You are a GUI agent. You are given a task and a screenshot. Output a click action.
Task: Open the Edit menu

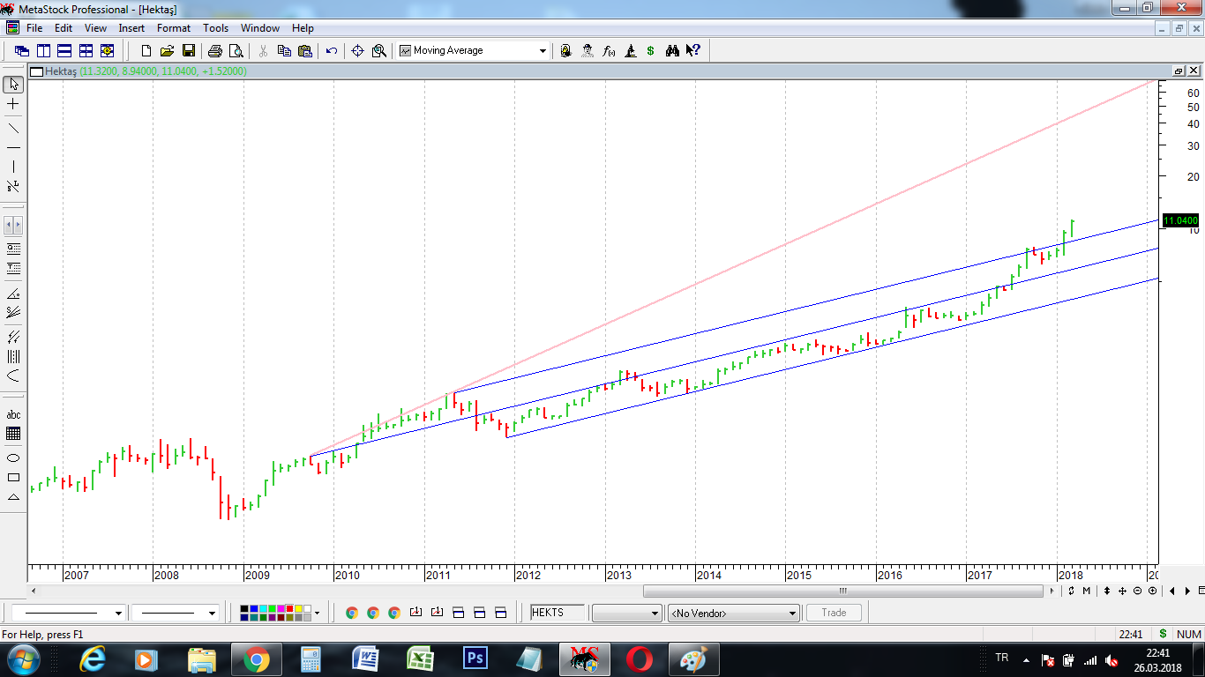pos(64,28)
